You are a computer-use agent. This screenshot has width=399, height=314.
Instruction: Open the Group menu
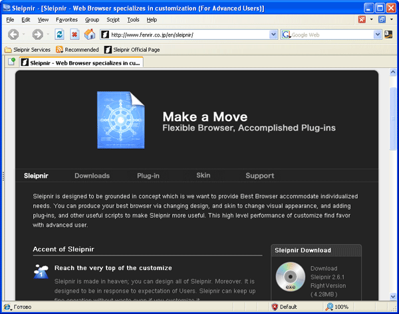click(92, 19)
